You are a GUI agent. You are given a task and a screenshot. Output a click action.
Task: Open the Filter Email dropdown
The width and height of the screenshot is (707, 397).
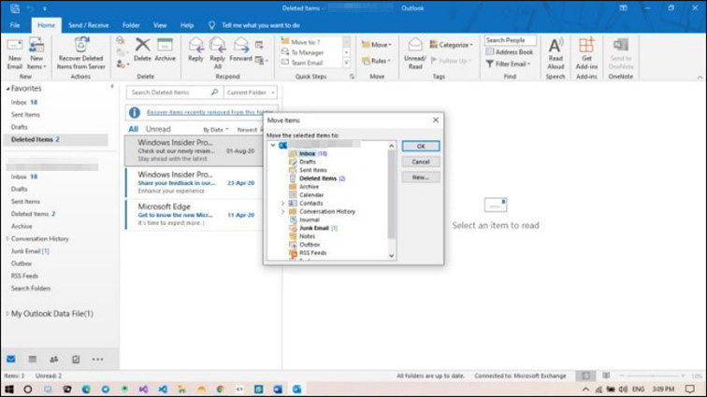click(x=509, y=64)
